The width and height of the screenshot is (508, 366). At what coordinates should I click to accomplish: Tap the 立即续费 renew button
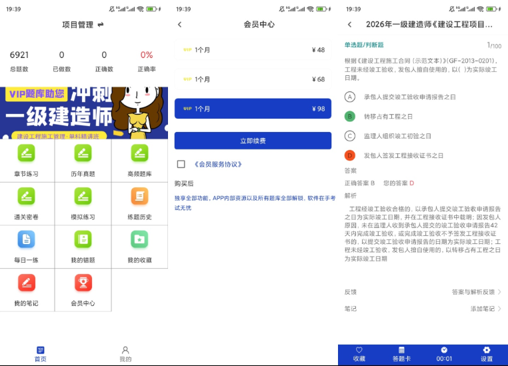click(253, 141)
